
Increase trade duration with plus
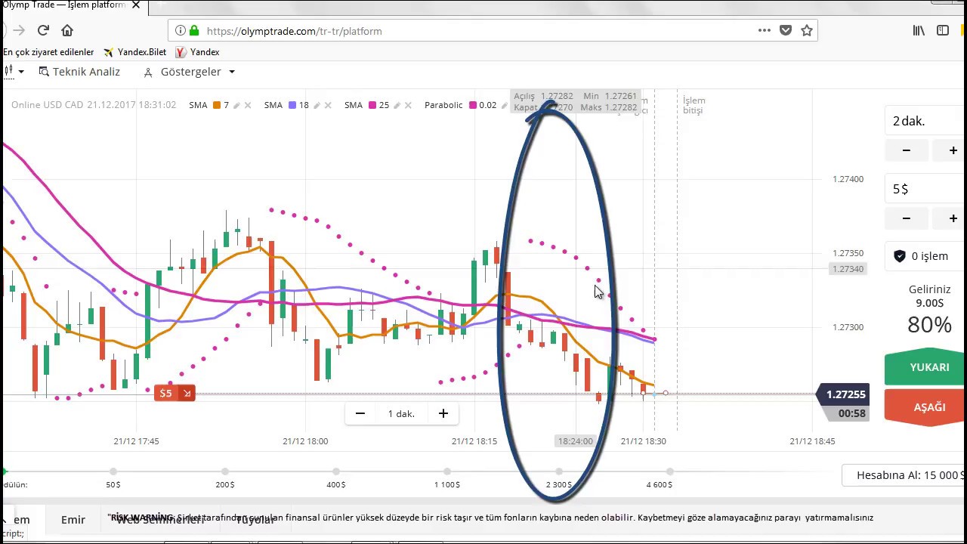pos(953,150)
